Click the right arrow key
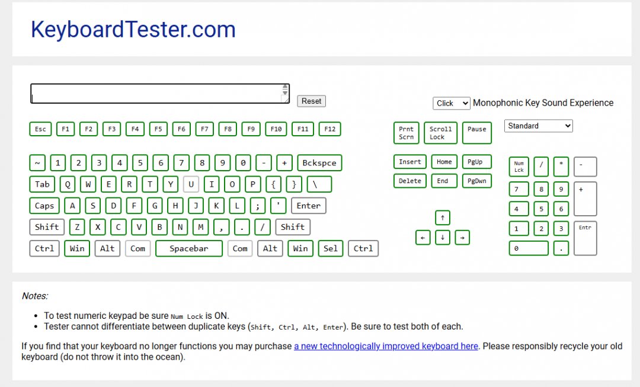This screenshot has width=640, height=387. [x=462, y=237]
